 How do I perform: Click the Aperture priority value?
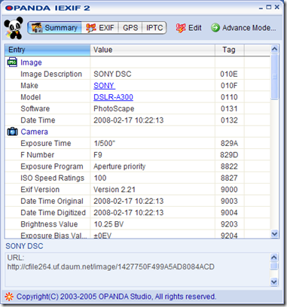[120, 166]
